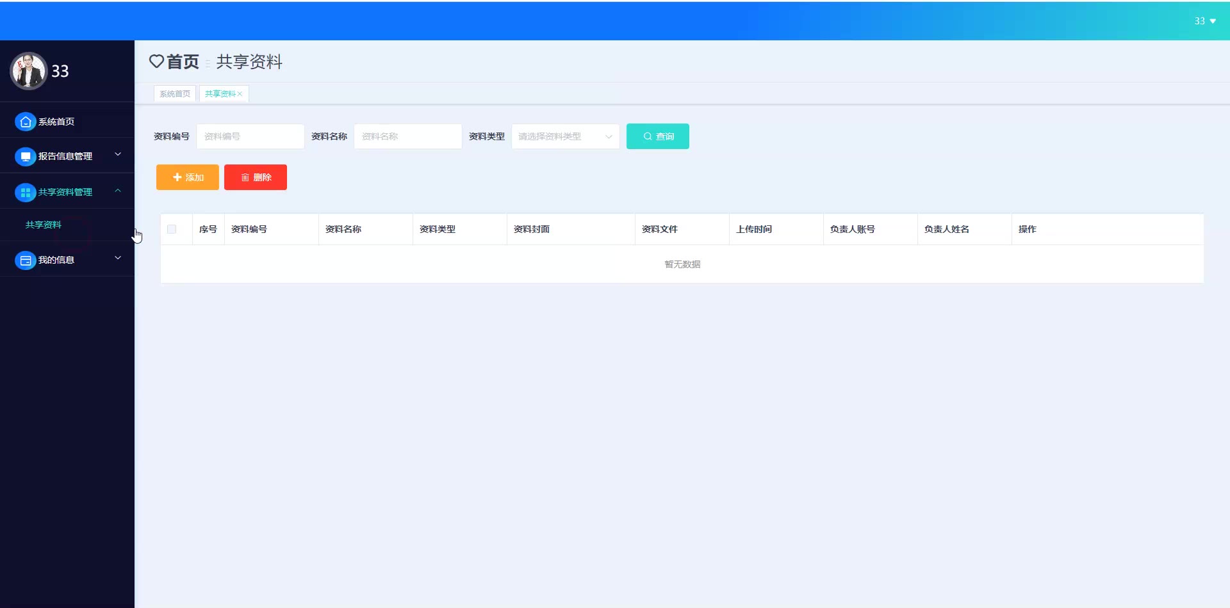Focus the 资料名称 input field
This screenshot has height=608, width=1230.
pos(408,136)
